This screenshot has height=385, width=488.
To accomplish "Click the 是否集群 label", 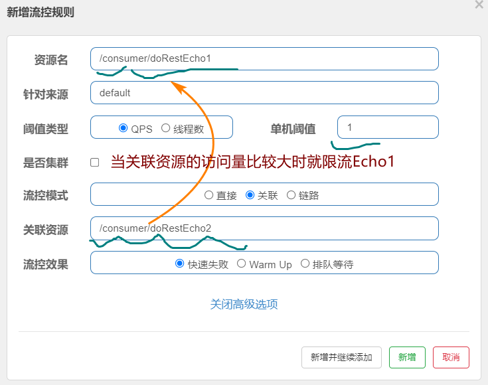I will (x=45, y=163).
